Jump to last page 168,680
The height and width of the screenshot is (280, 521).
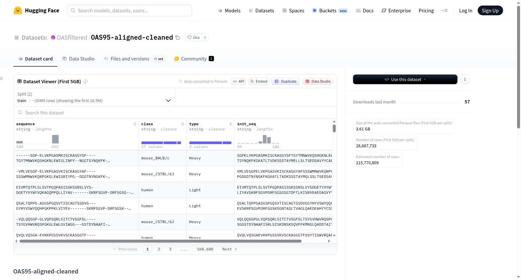205,249
